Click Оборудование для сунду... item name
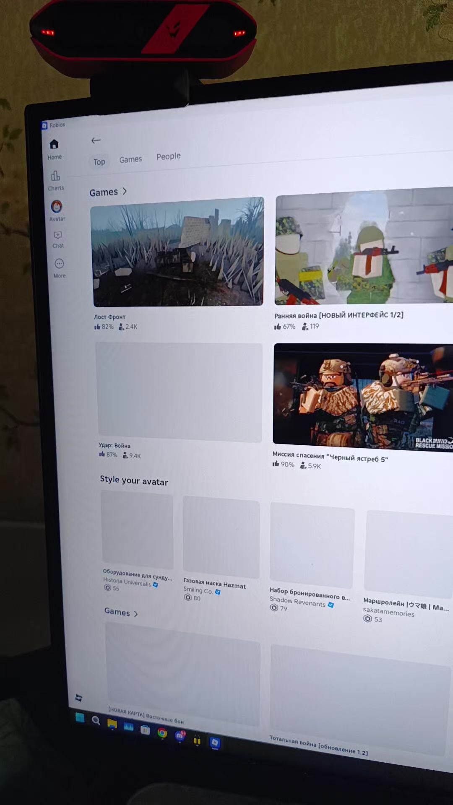Screen dimensions: 453x805 click(138, 574)
